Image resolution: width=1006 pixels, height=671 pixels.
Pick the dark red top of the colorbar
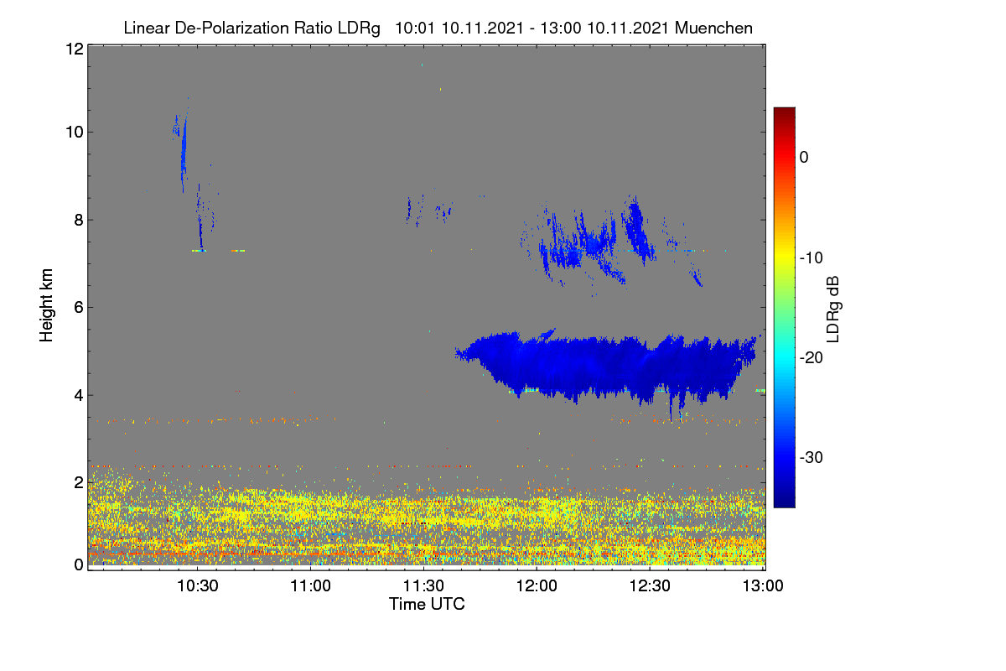click(x=784, y=113)
